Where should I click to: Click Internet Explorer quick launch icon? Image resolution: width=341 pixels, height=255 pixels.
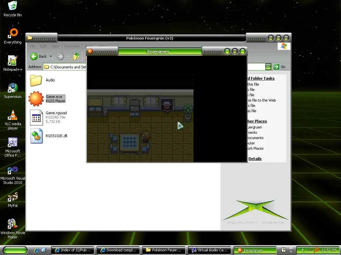pos(36,250)
